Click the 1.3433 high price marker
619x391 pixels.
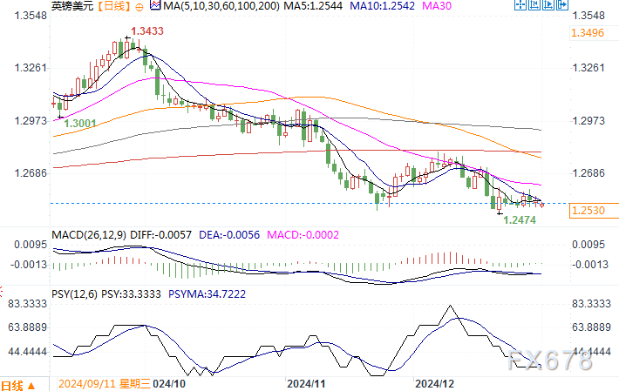tap(146, 31)
